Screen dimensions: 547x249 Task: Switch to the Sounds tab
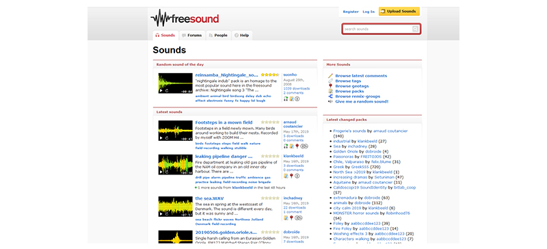(x=165, y=36)
